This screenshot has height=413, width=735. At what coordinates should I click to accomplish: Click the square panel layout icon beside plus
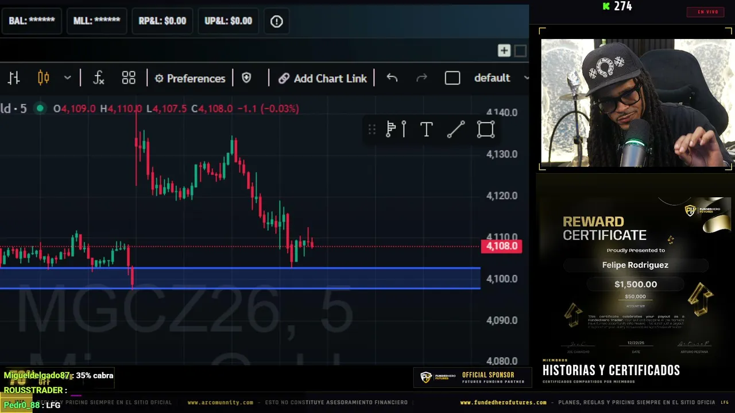(x=520, y=50)
